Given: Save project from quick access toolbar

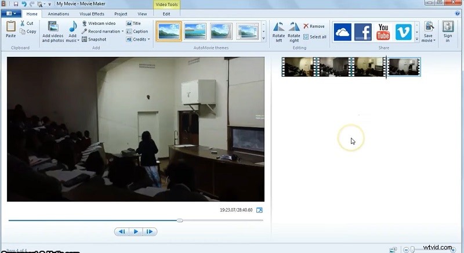Looking at the screenshot, I should [x=16, y=4].
